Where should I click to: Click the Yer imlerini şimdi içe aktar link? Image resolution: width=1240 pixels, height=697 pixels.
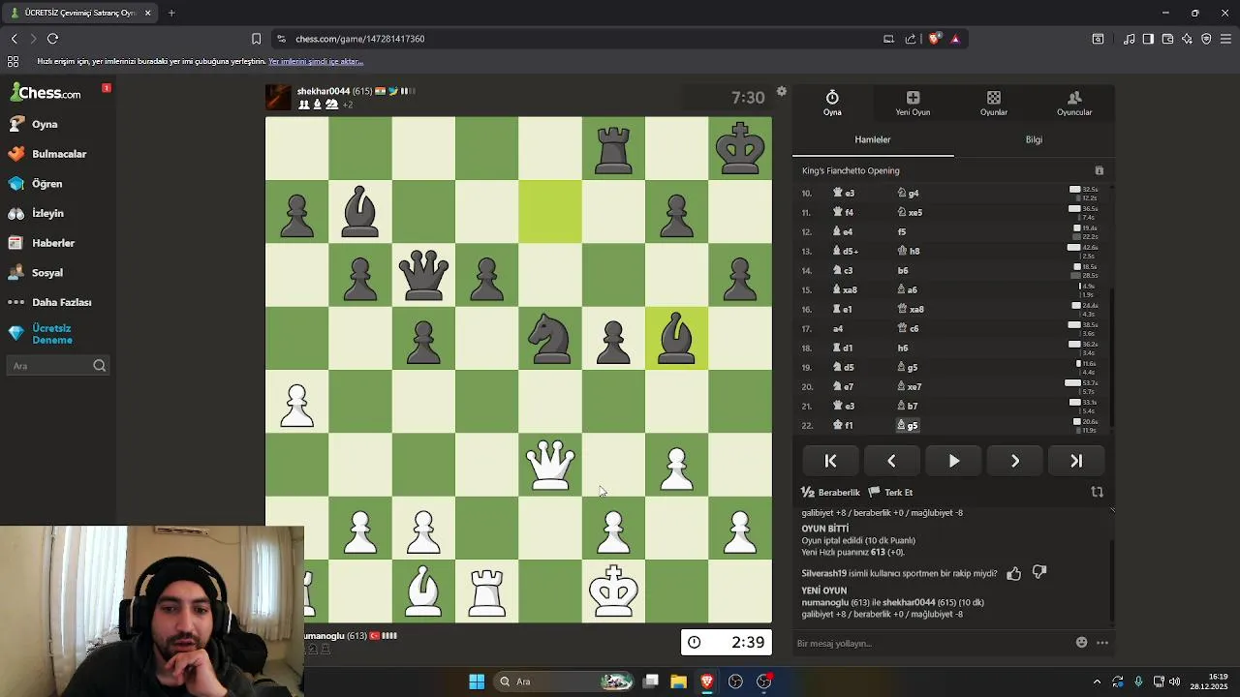coord(316,61)
